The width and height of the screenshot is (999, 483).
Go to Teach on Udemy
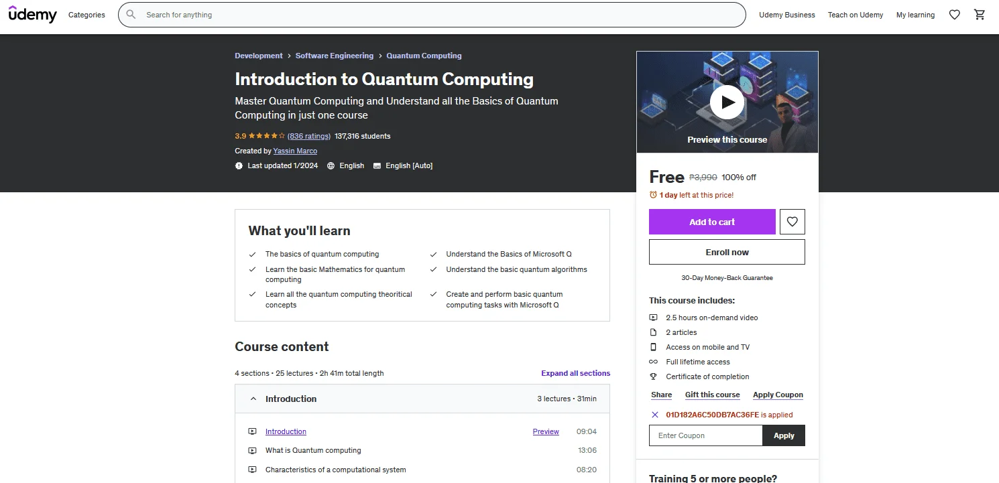(856, 15)
